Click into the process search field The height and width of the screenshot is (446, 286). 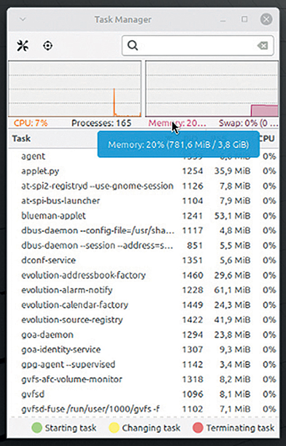[196, 45]
